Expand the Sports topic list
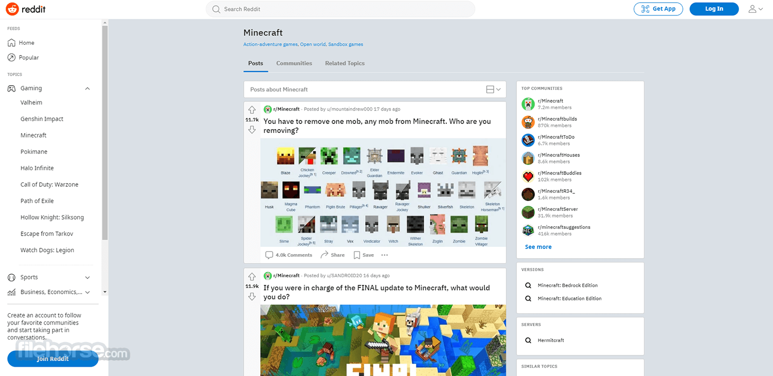 coord(88,277)
